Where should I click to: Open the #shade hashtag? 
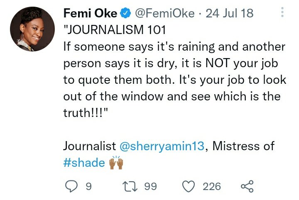(x=84, y=163)
